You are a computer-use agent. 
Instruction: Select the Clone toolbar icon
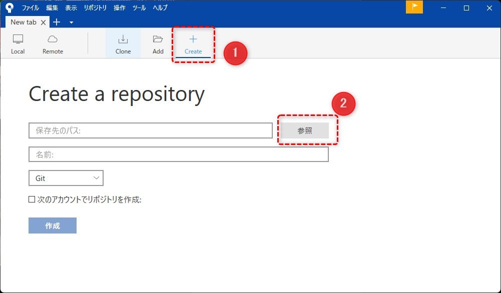123,39
